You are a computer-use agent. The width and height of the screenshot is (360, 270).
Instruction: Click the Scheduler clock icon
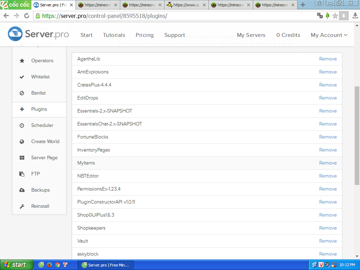pyautogui.click(x=22, y=126)
